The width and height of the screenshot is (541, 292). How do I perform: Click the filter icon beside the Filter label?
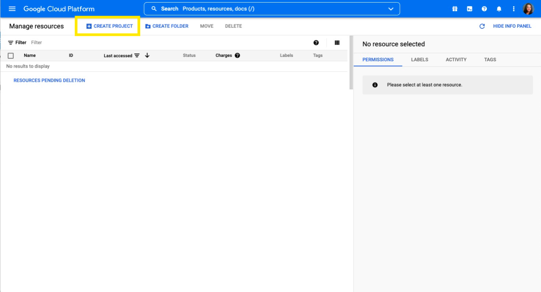pyautogui.click(x=11, y=43)
